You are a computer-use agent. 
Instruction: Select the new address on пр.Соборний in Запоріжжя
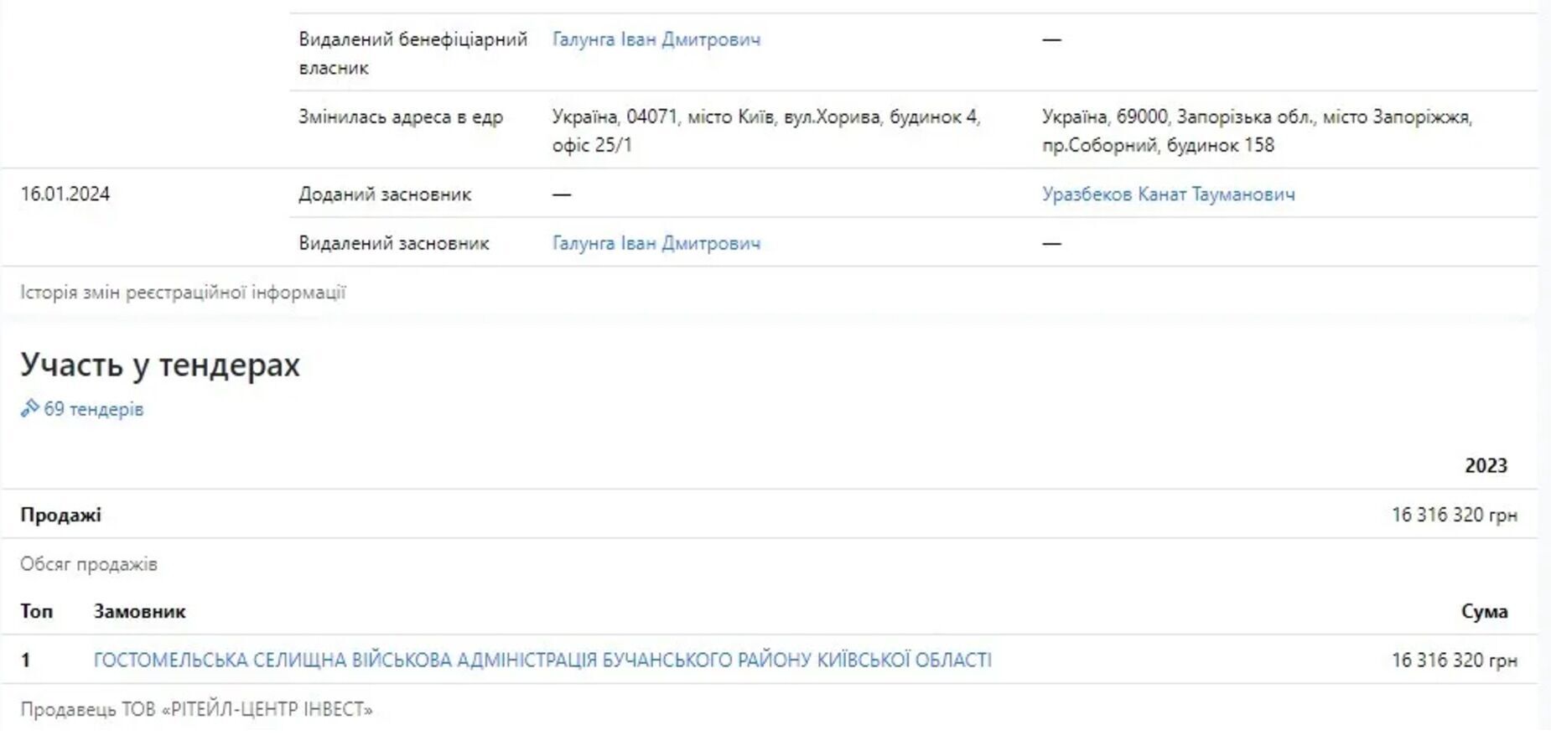[x=1257, y=131]
